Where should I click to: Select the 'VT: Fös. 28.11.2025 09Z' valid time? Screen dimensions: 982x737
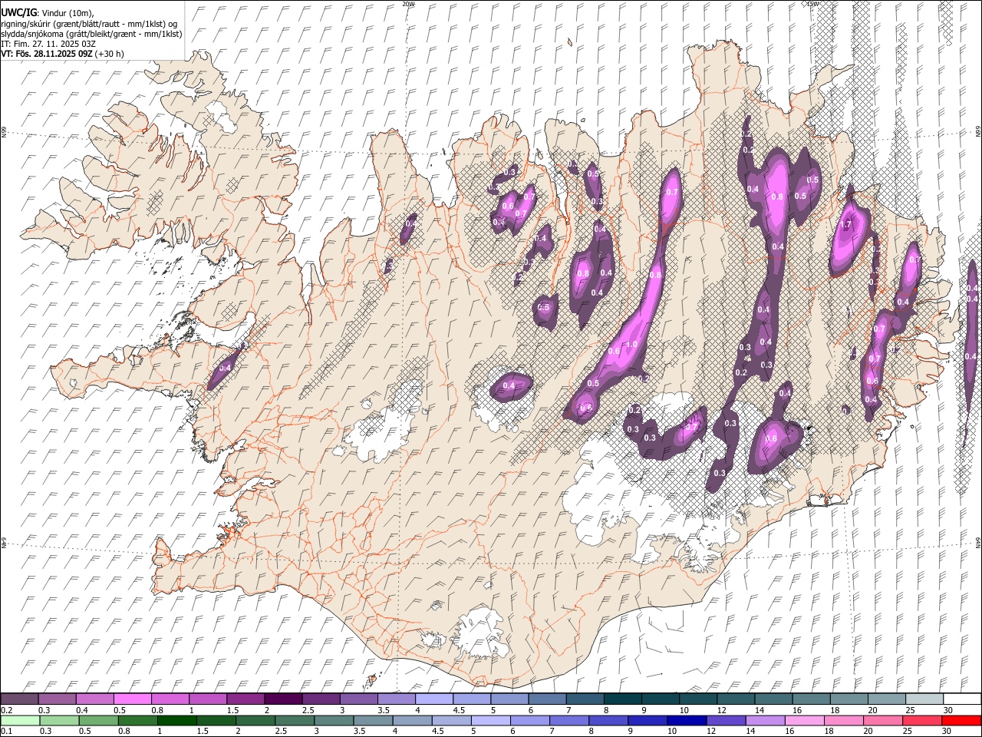[47, 54]
